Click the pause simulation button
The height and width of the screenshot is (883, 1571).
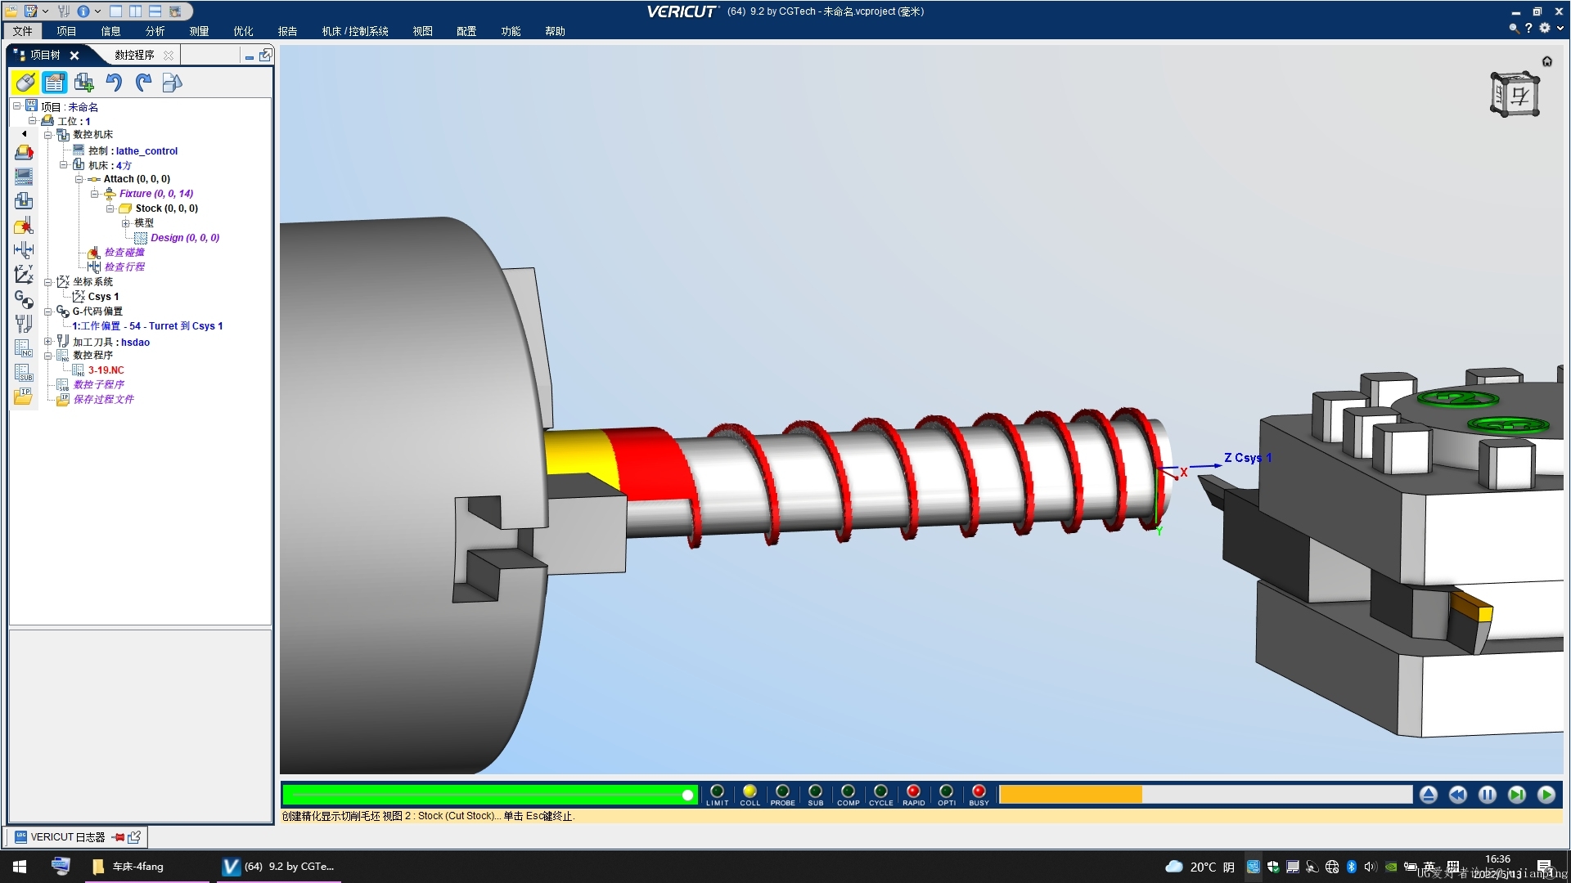pyautogui.click(x=1488, y=795)
